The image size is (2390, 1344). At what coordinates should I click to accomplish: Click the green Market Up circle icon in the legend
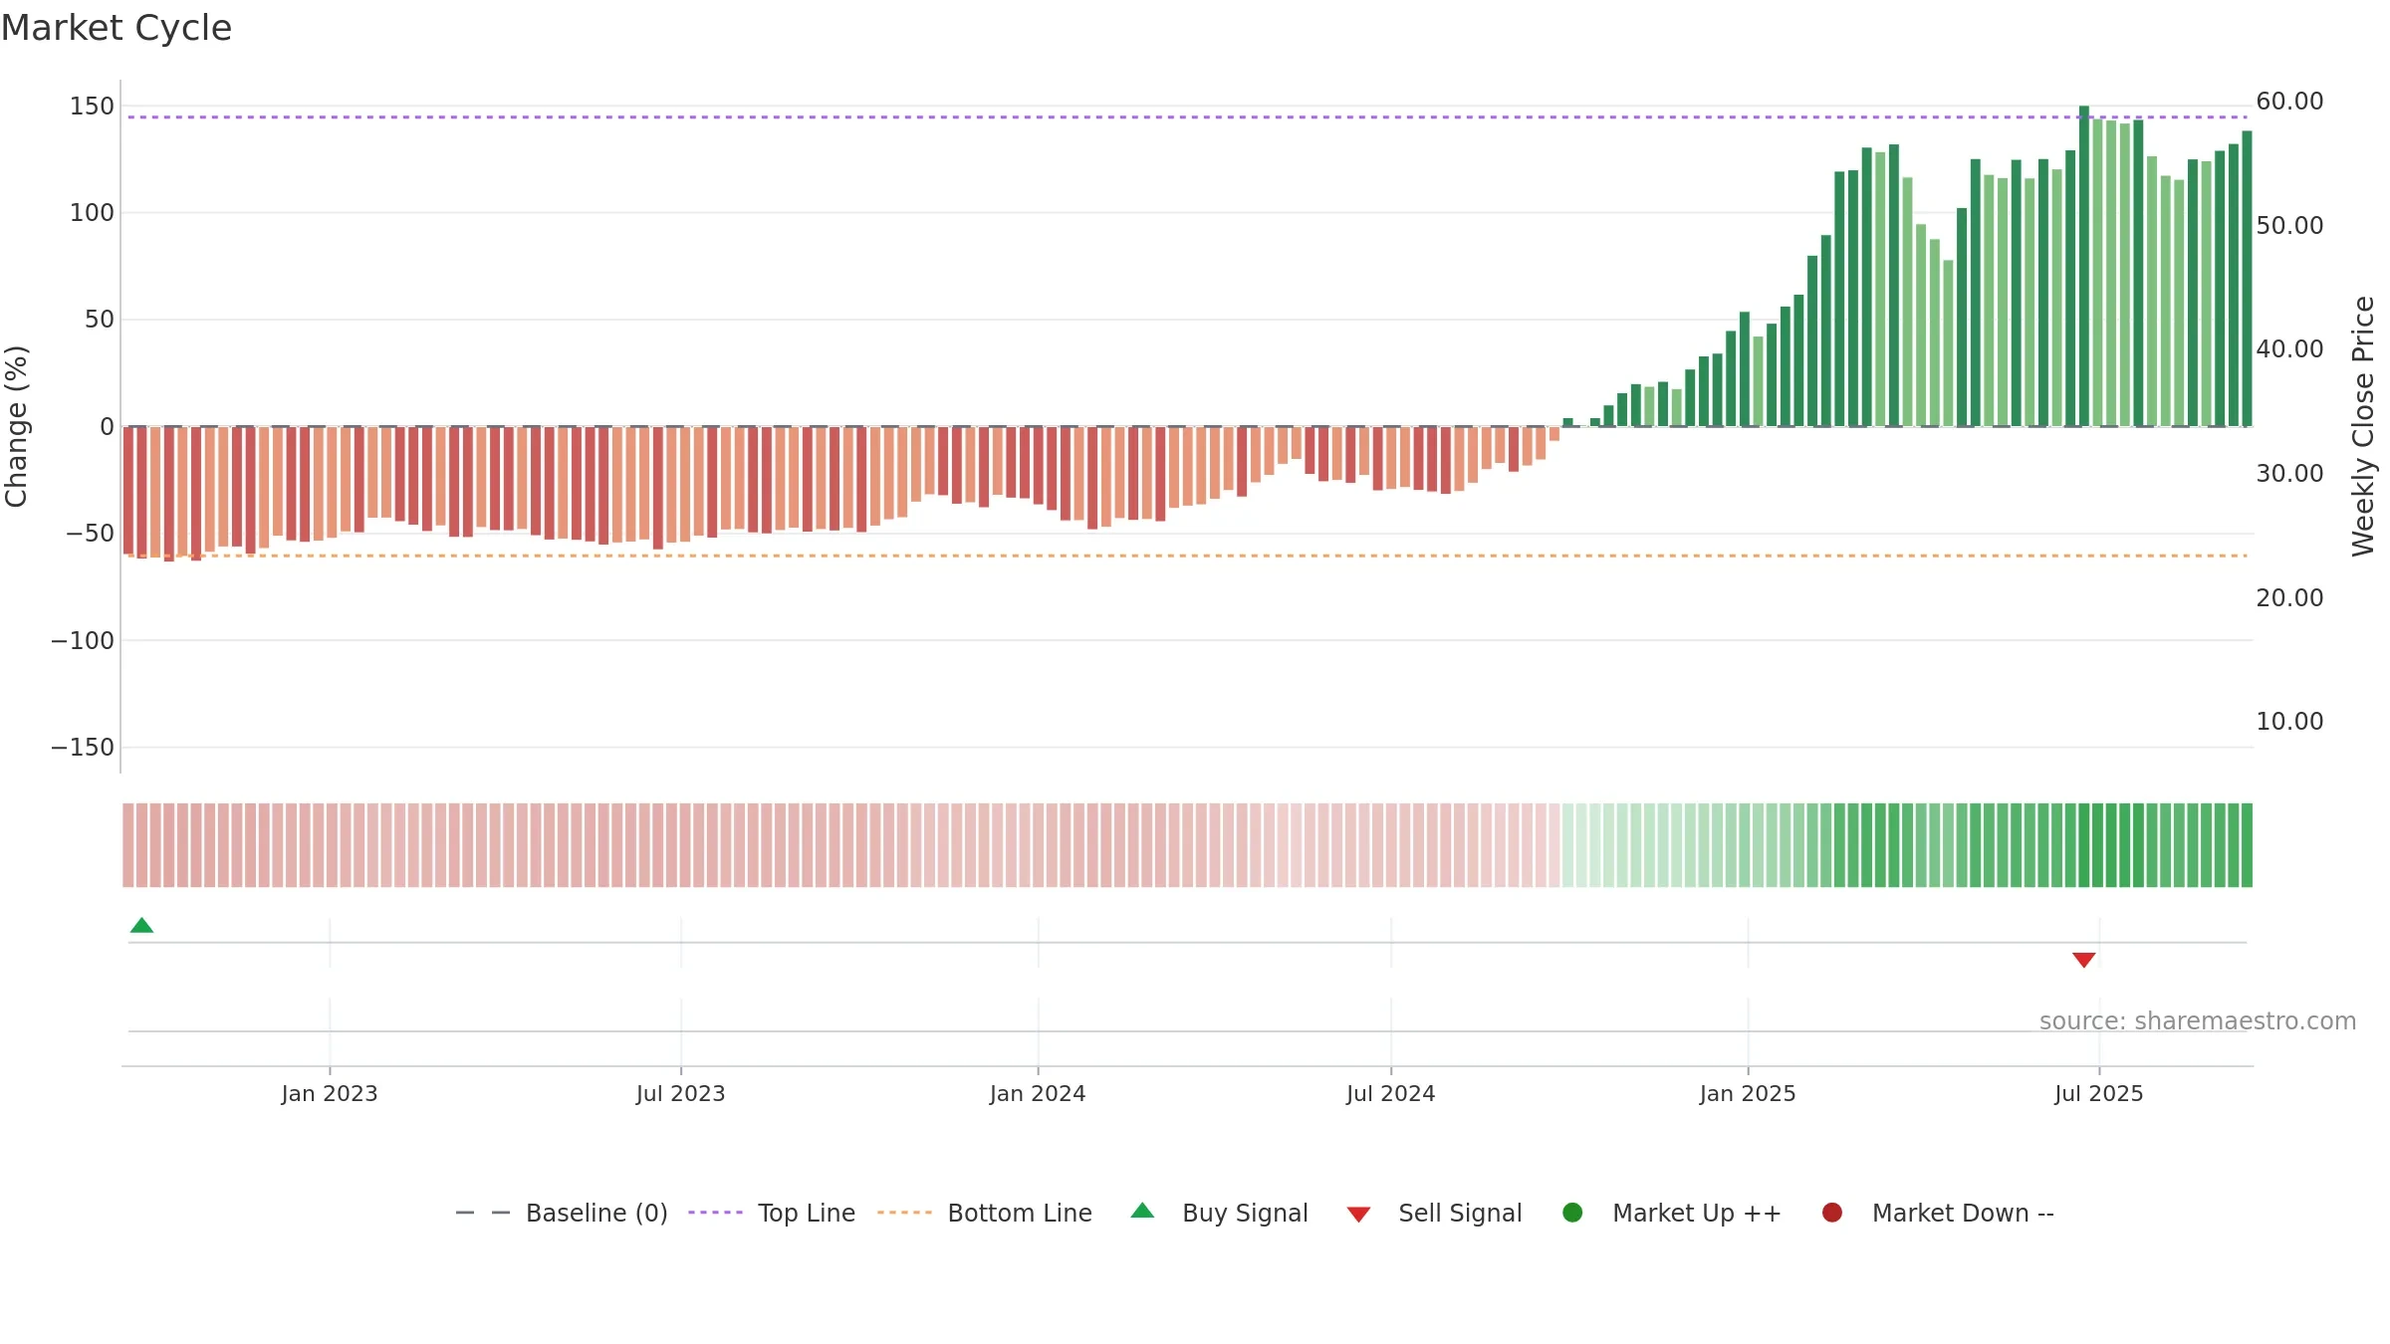(x=1572, y=1213)
